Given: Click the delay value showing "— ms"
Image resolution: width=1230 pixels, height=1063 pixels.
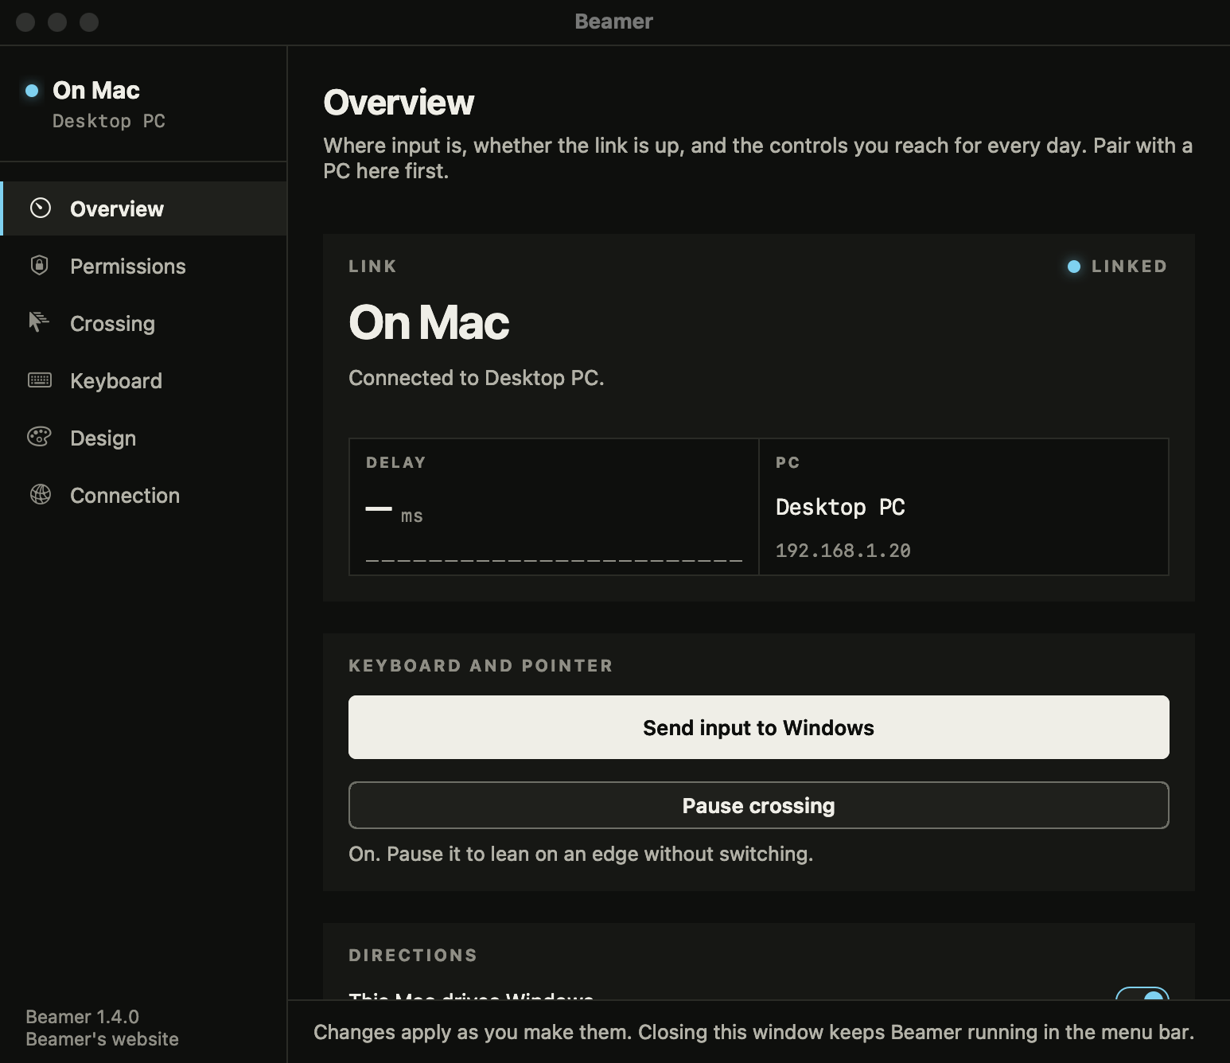Looking at the screenshot, I should [395, 513].
